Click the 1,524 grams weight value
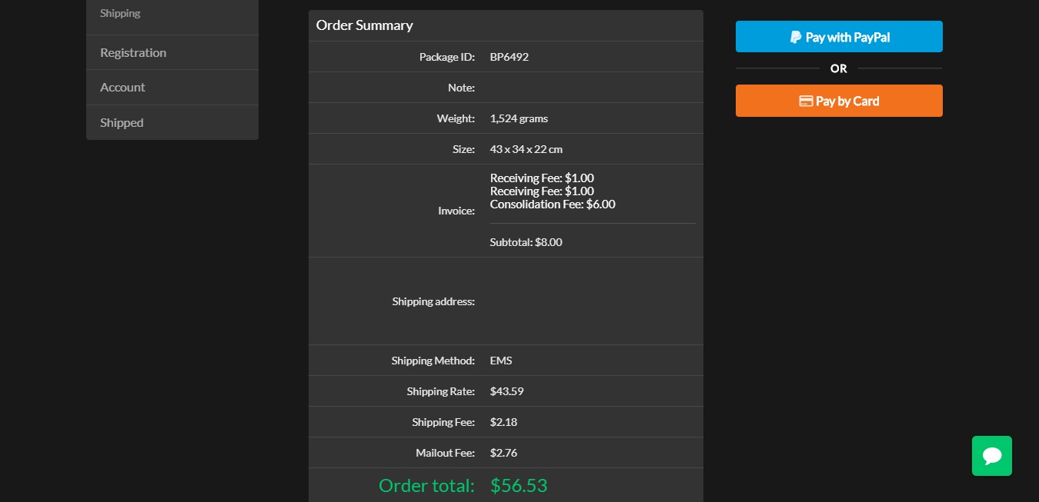This screenshot has height=502, width=1039. (x=519, y=118)
